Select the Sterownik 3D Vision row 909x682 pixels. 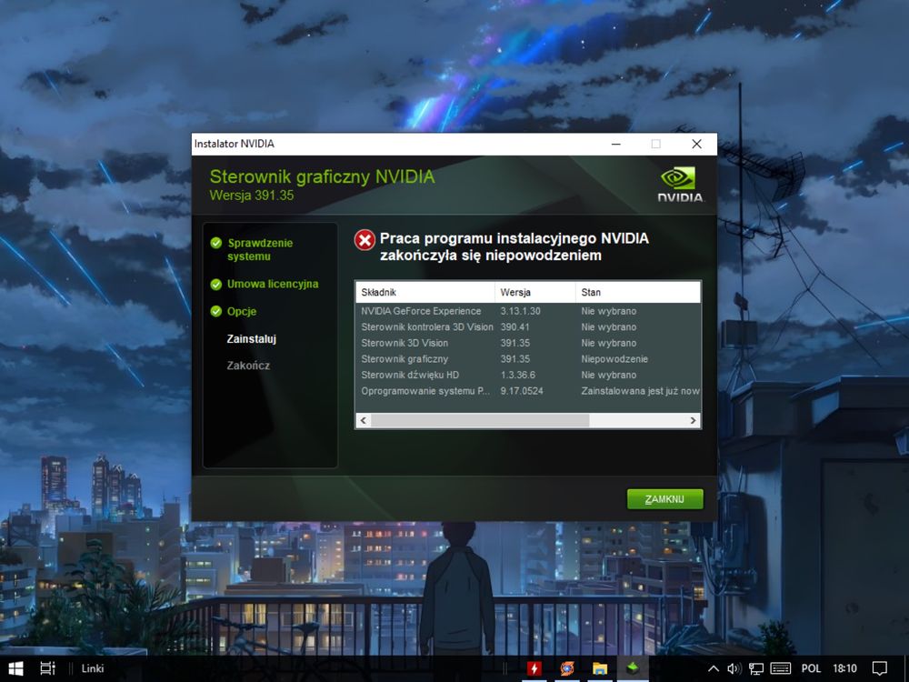pyautogui.click(x=528, y=343)
